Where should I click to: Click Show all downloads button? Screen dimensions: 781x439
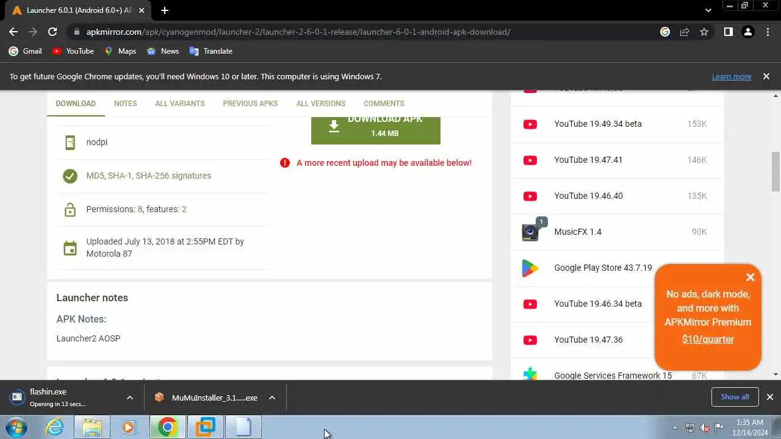tap(735, 397)
